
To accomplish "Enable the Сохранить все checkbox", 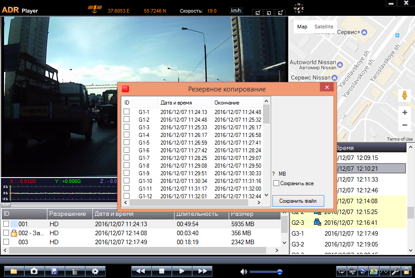I will 277,183.
